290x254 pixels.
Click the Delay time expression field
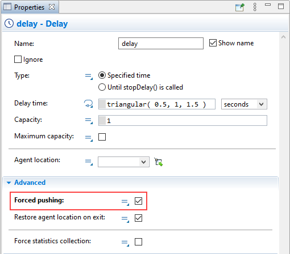(157, 104)
